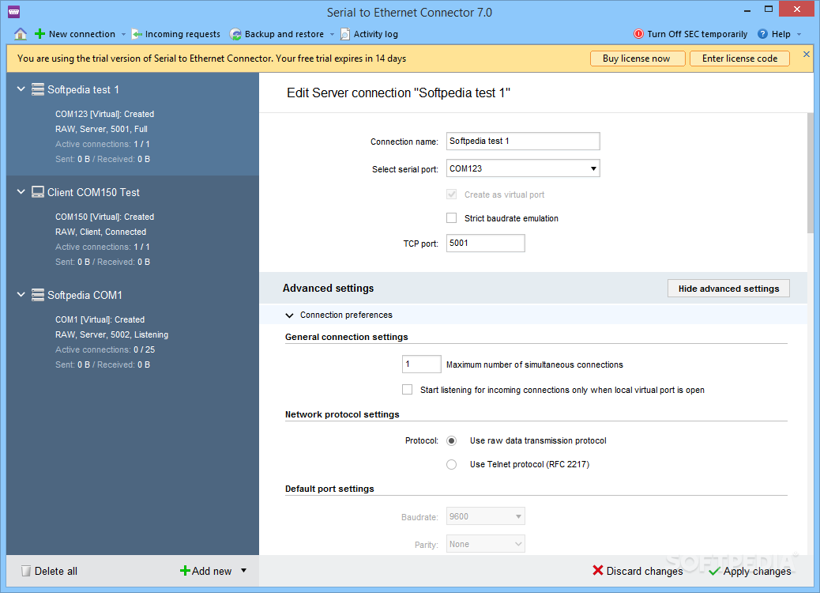This screenshot has width=820, height=593.
Task: Open the Select serial port dropdown
Action: (523, 168)
